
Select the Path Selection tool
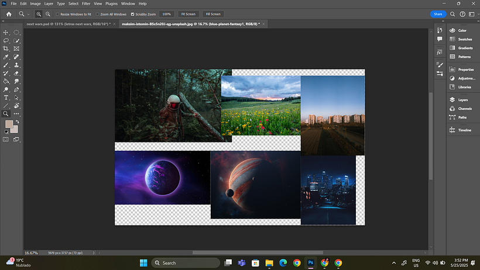pyautogui.click(x=16, y=98)
